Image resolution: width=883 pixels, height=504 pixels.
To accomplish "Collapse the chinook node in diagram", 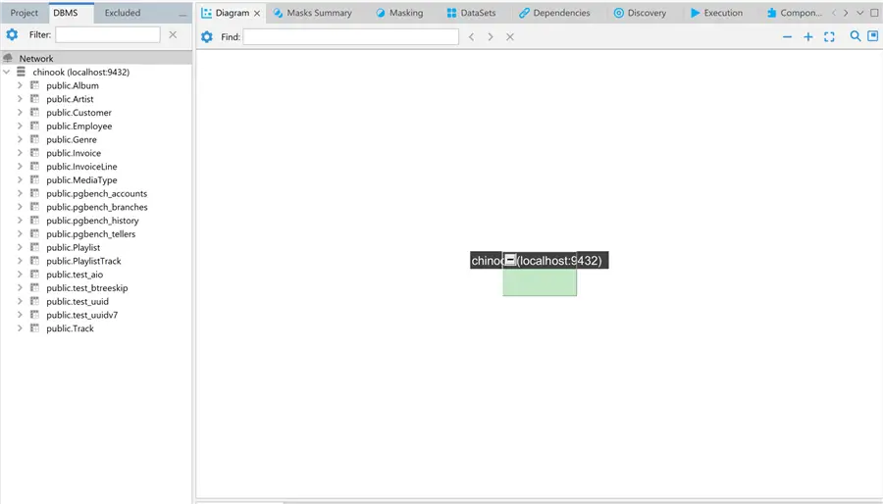I will [509, 259].
